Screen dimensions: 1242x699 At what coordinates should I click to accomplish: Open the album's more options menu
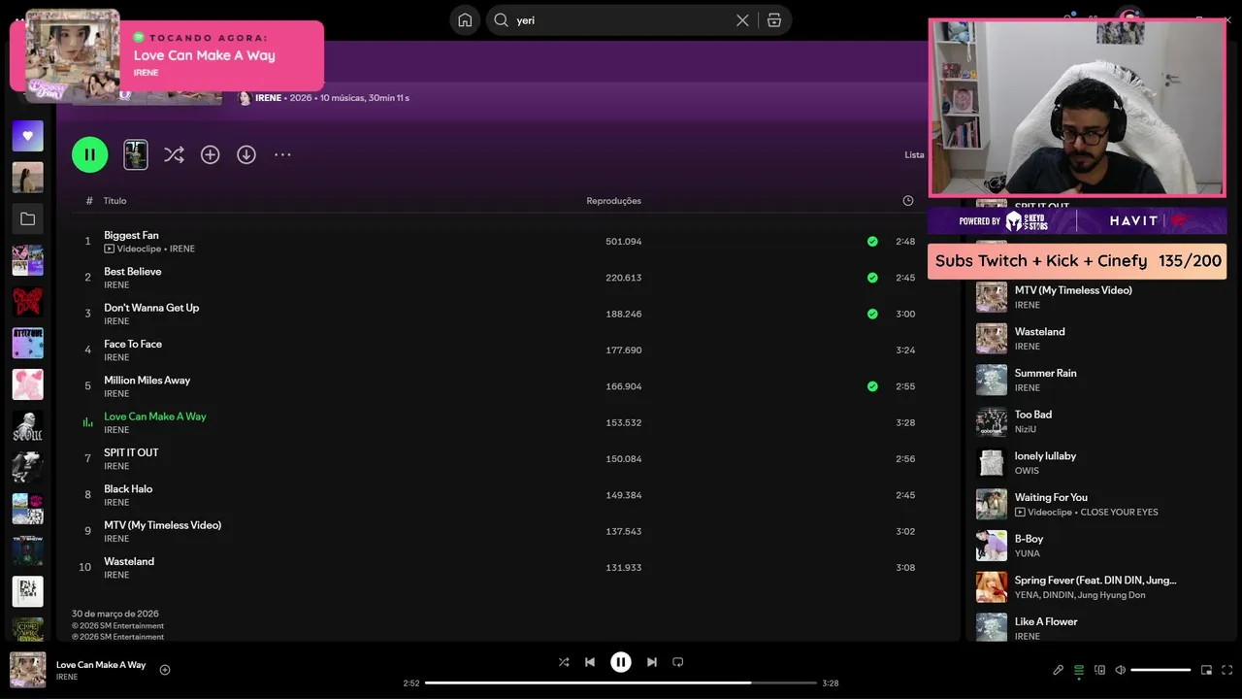coord(282,154)
